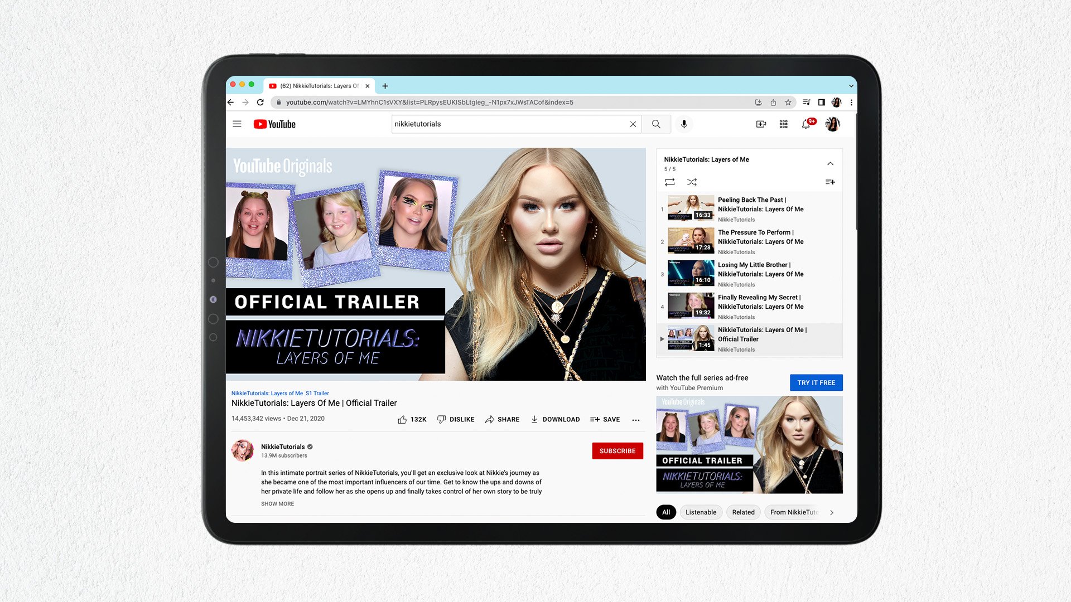Select the NikkieTutorials: Layers Of browser tab

(x=319, y=86)
